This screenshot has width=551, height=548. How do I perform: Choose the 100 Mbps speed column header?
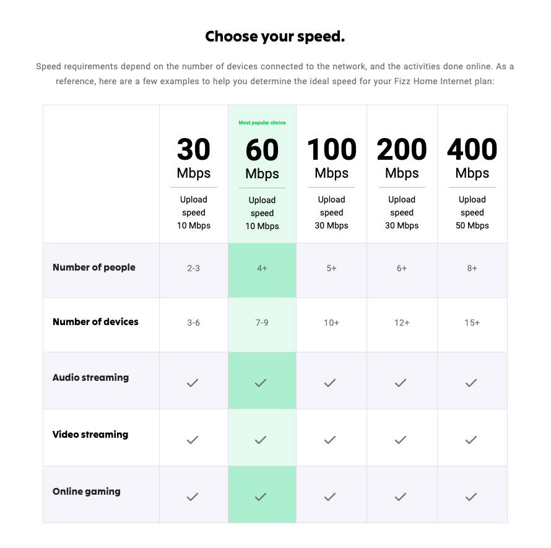click(332, 158)
